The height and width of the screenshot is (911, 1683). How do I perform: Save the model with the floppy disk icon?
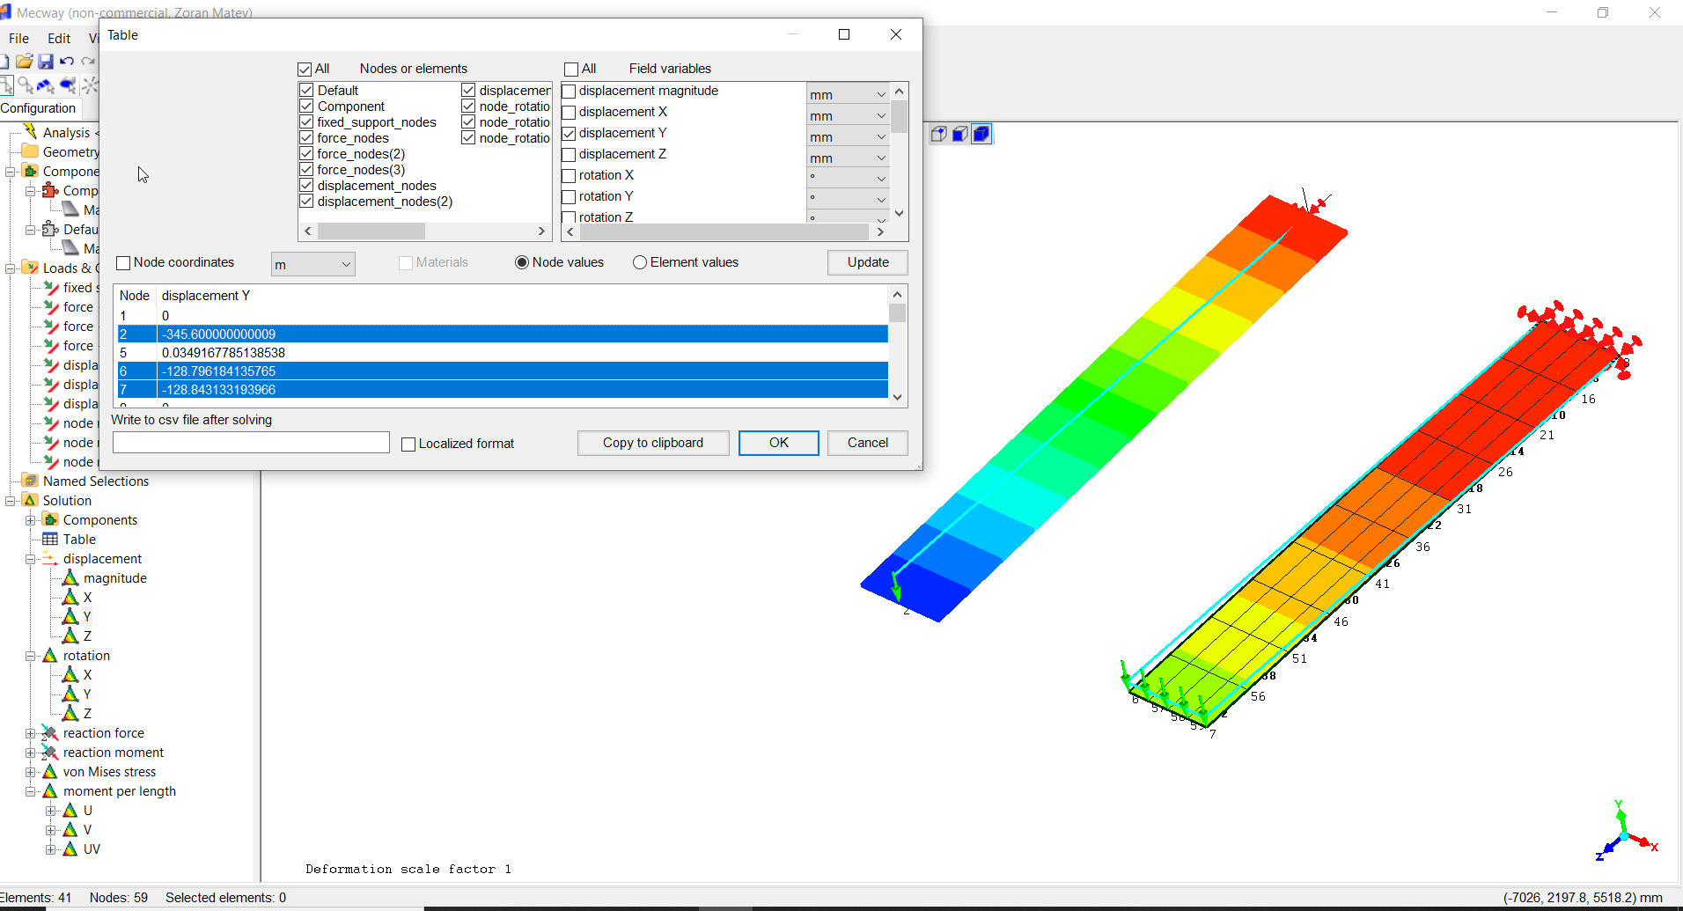tap(46, 62)
